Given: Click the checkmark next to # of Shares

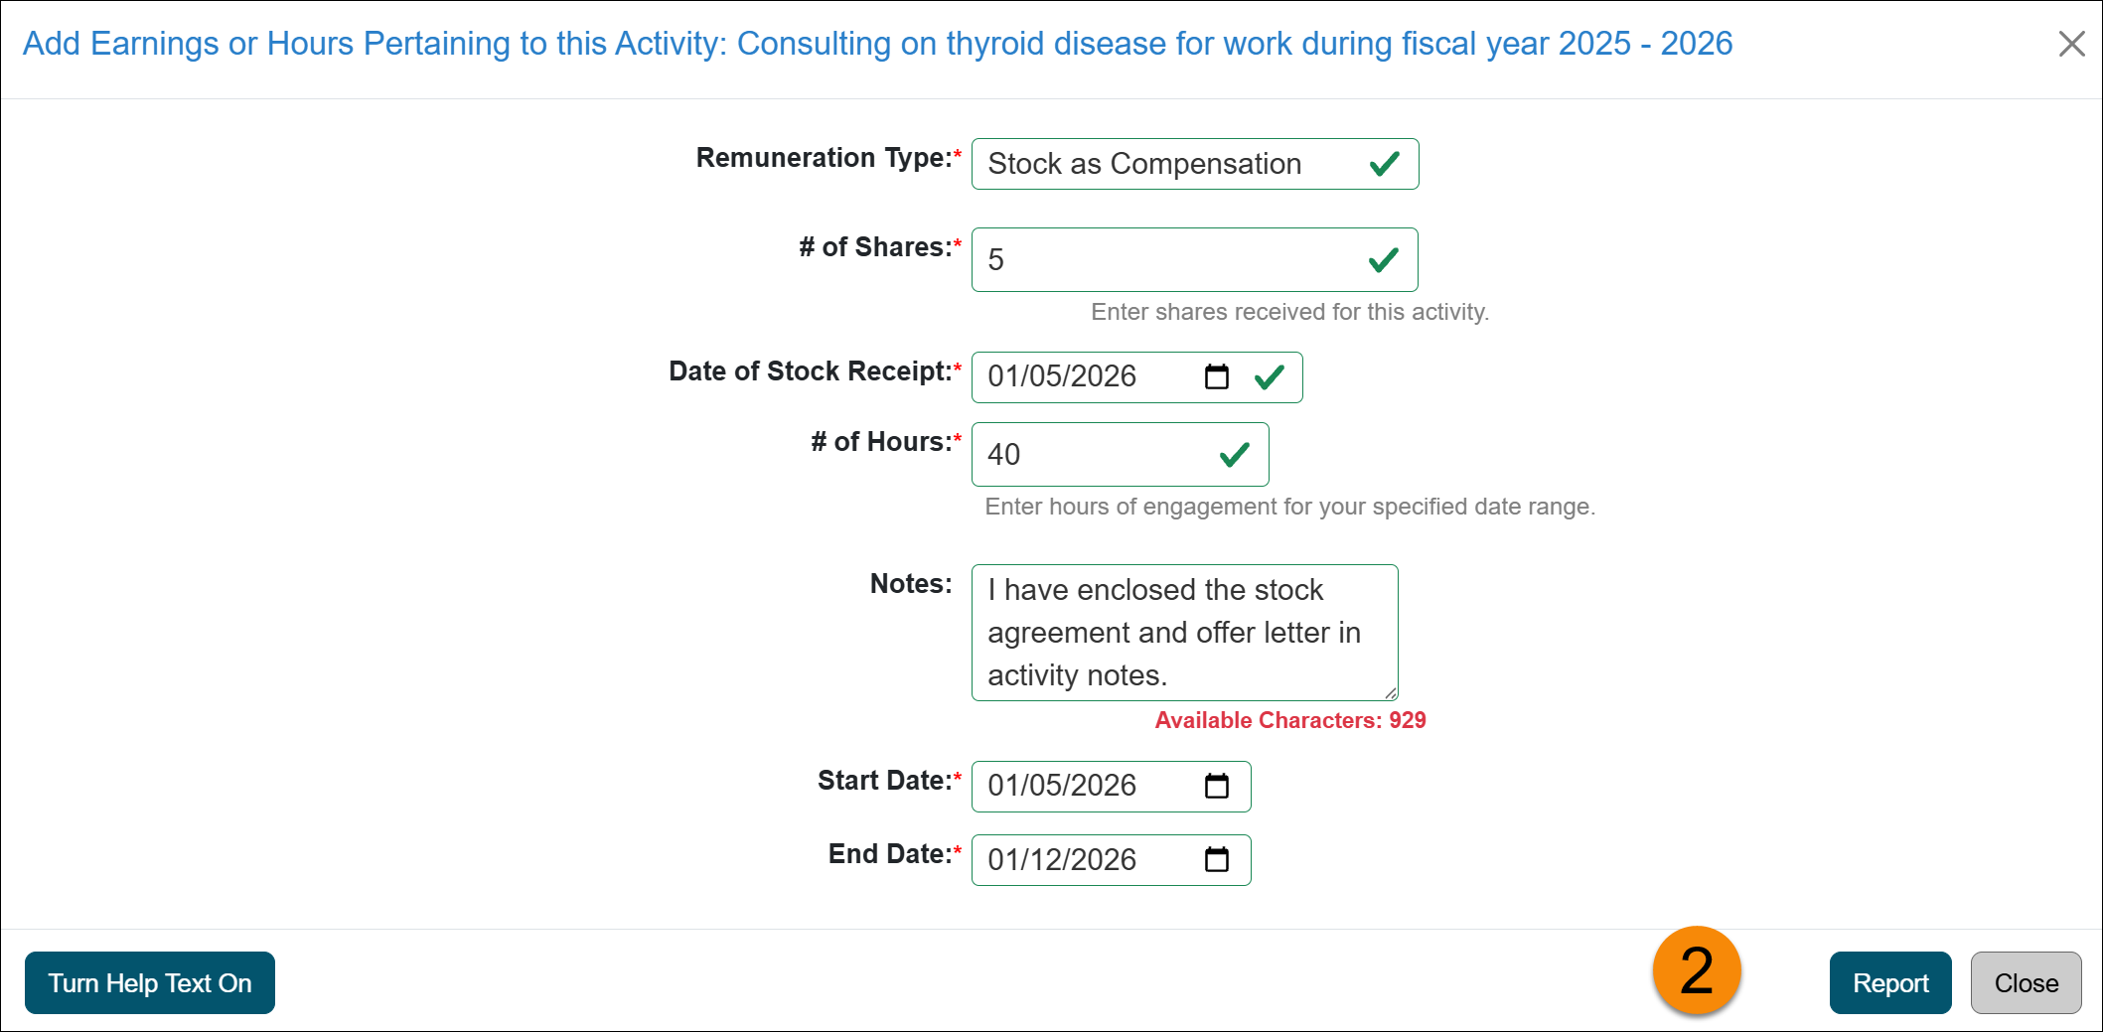Looking at the screenshot, I should pyautogui.click(x=1384, y=259).
